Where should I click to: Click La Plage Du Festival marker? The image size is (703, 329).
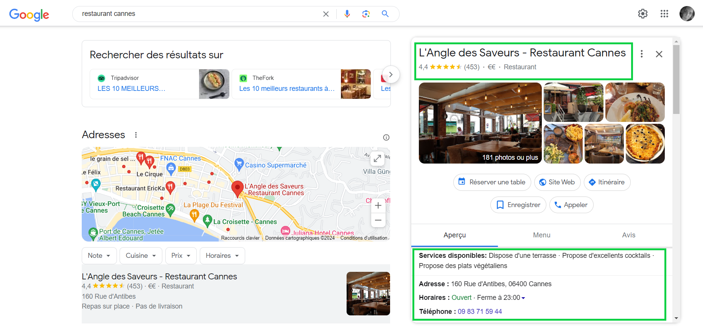tap(194, 216)
